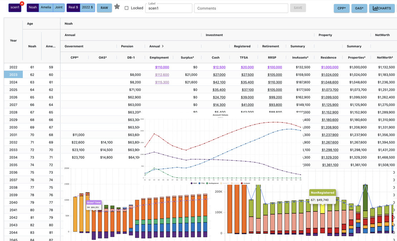The width and height of the screenshot is (397, 241).
Task: Toggle InvAssets series in the chart legend
Action: point(246,183)
